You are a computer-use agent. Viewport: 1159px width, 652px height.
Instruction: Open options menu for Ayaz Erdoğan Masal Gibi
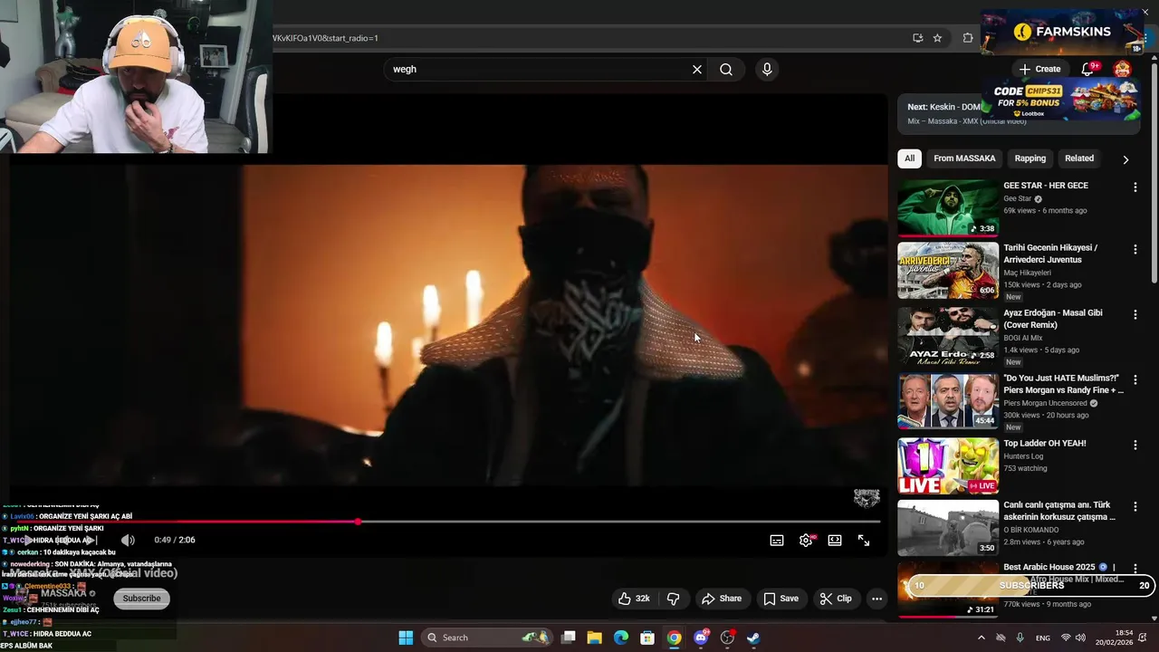pyautogui.click(x=1135, y=314)
